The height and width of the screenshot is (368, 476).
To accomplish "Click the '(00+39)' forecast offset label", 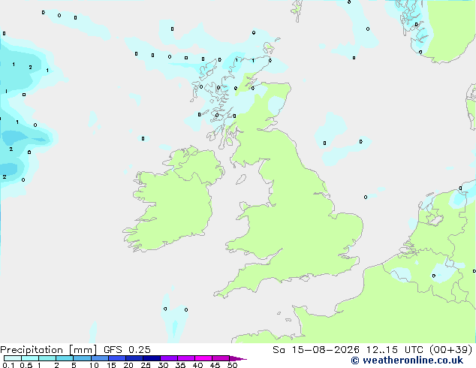I will coord(450,350).
